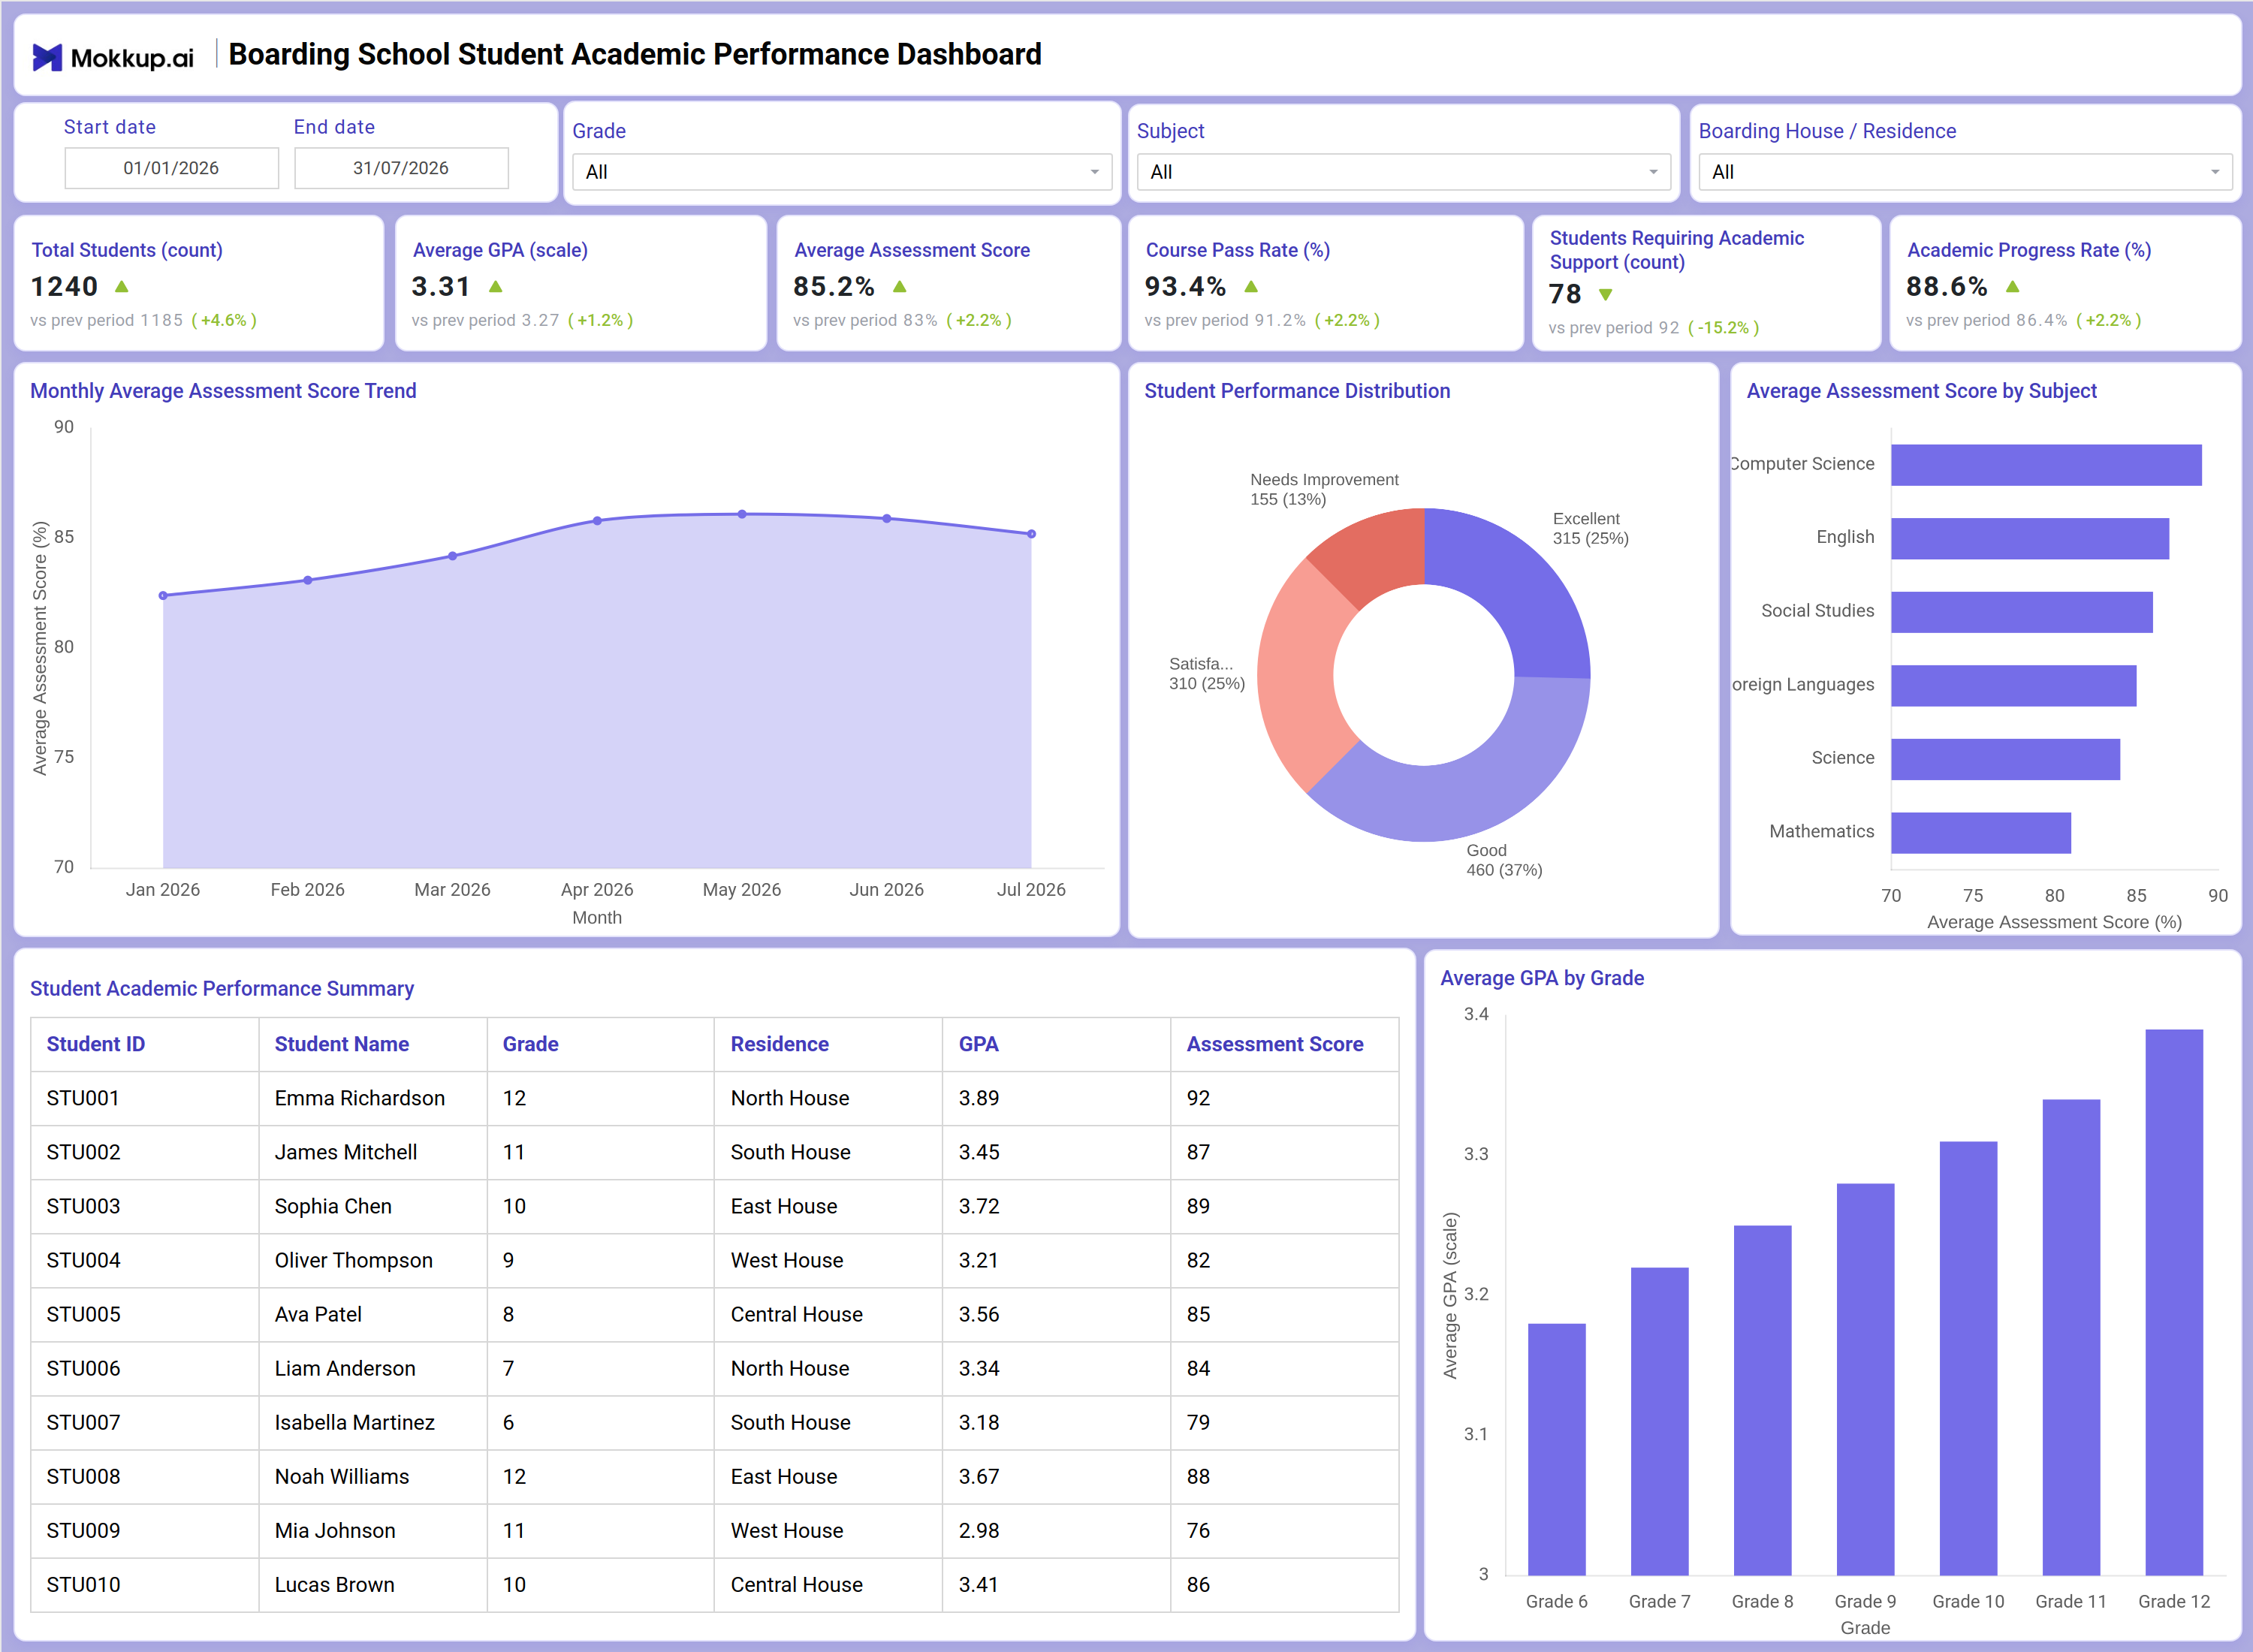Open the Subject filter dropdown
The image size is (2253, 1652).
[1404, 172]
